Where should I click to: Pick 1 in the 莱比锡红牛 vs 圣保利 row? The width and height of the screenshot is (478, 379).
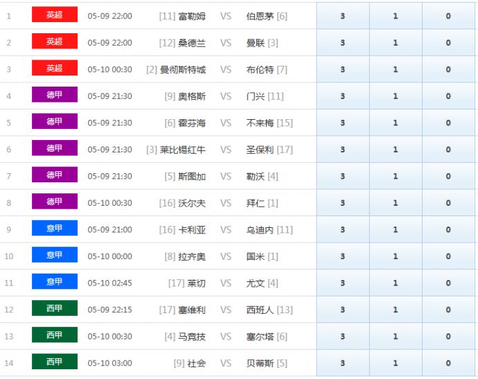tap(396, 150)
